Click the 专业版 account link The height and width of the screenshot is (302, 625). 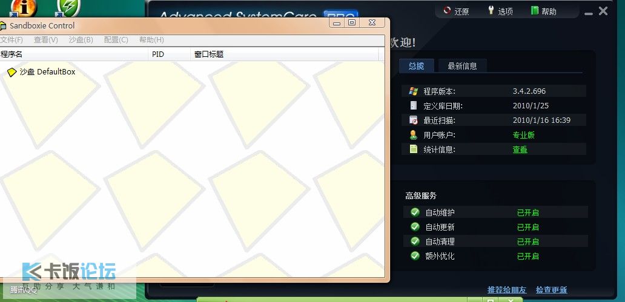(523, 135)
